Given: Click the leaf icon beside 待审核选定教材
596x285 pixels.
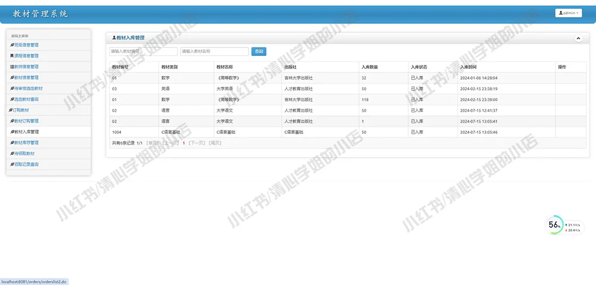Looking at the screenshot, I should click(12, 89).
